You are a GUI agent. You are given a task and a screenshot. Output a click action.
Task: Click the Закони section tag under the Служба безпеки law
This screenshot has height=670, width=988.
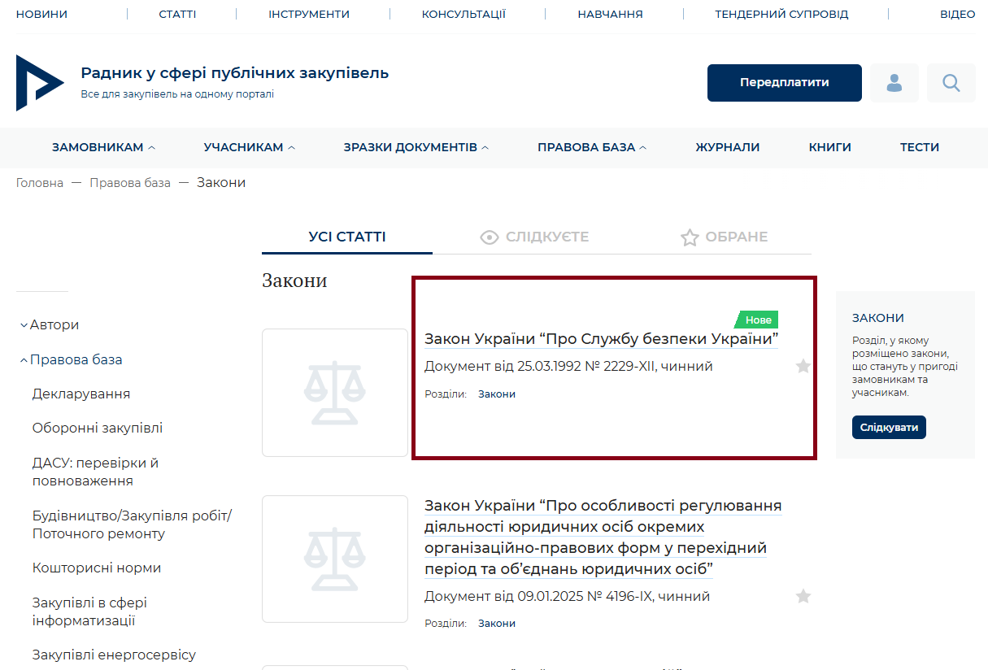pyautogui.click(x=497, y=394)
